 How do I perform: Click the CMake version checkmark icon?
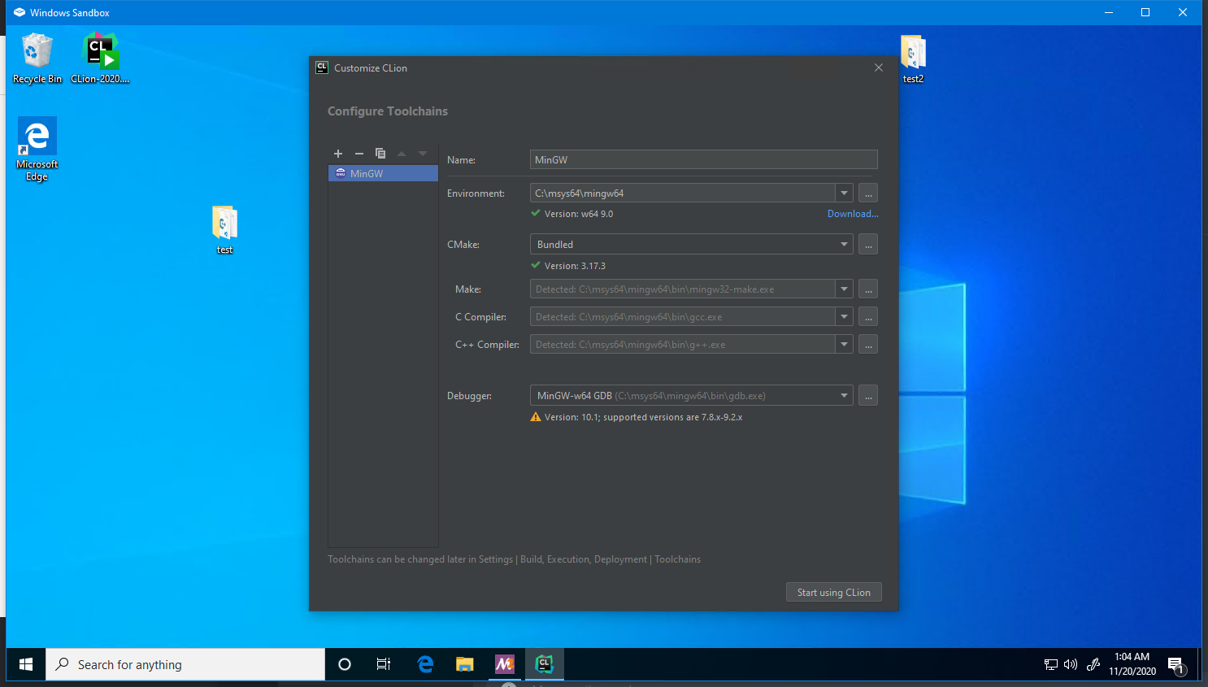click(x=536, y=265)
